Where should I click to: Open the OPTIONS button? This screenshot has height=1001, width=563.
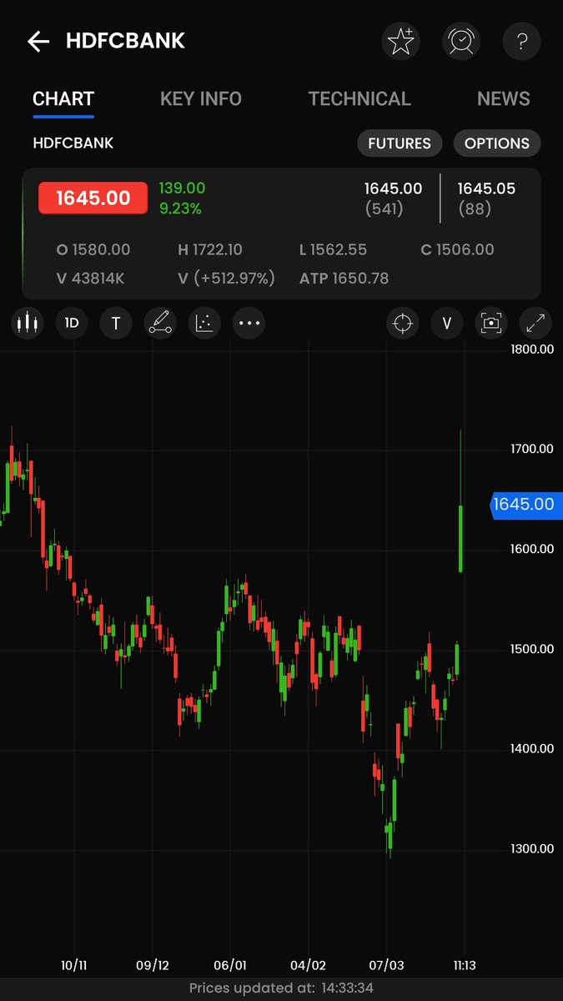pos(497,143)
